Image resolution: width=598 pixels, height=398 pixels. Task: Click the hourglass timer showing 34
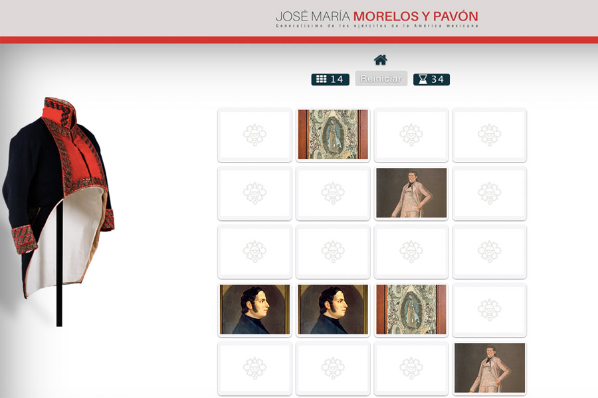coord(431,79)
